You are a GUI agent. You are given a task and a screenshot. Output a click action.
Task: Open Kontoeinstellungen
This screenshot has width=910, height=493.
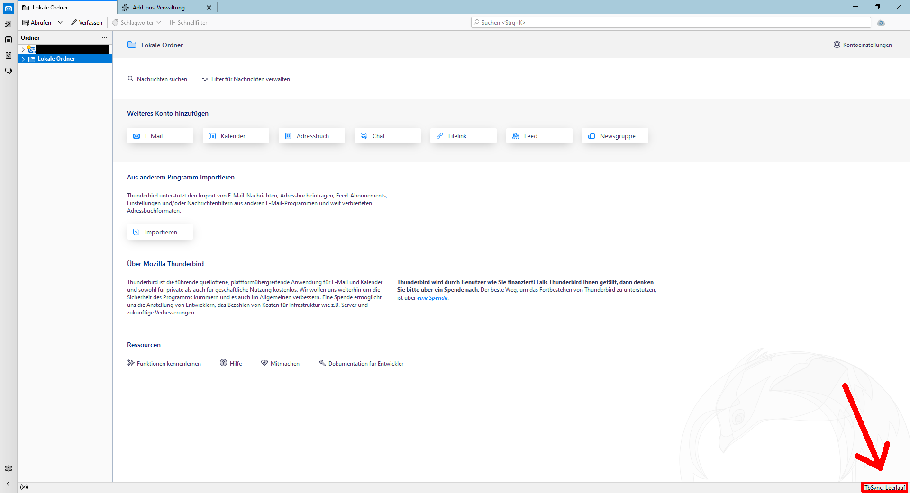(863, 45)
